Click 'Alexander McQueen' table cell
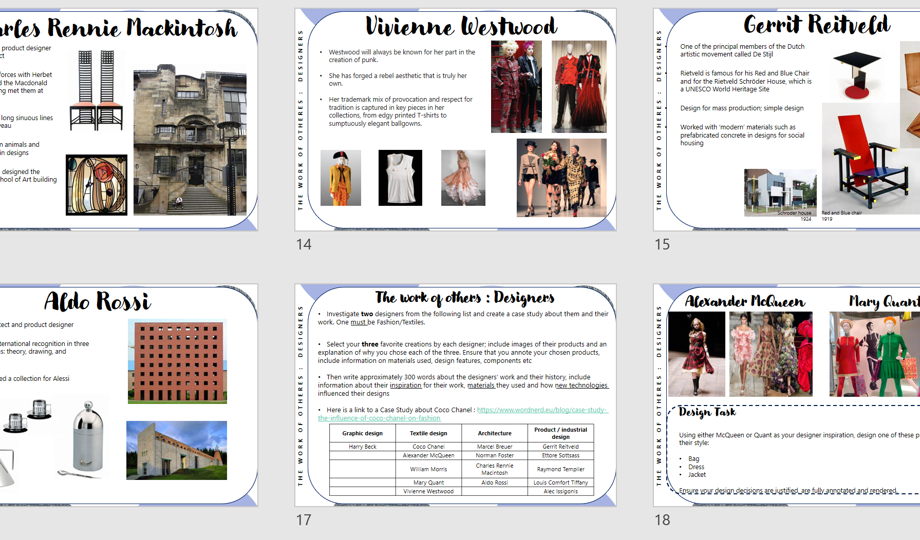 pyautogui.click(x=428, y=455)
